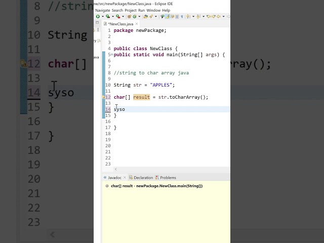
Task: Click line number 14 in the gutter
Action: point(108,109)
